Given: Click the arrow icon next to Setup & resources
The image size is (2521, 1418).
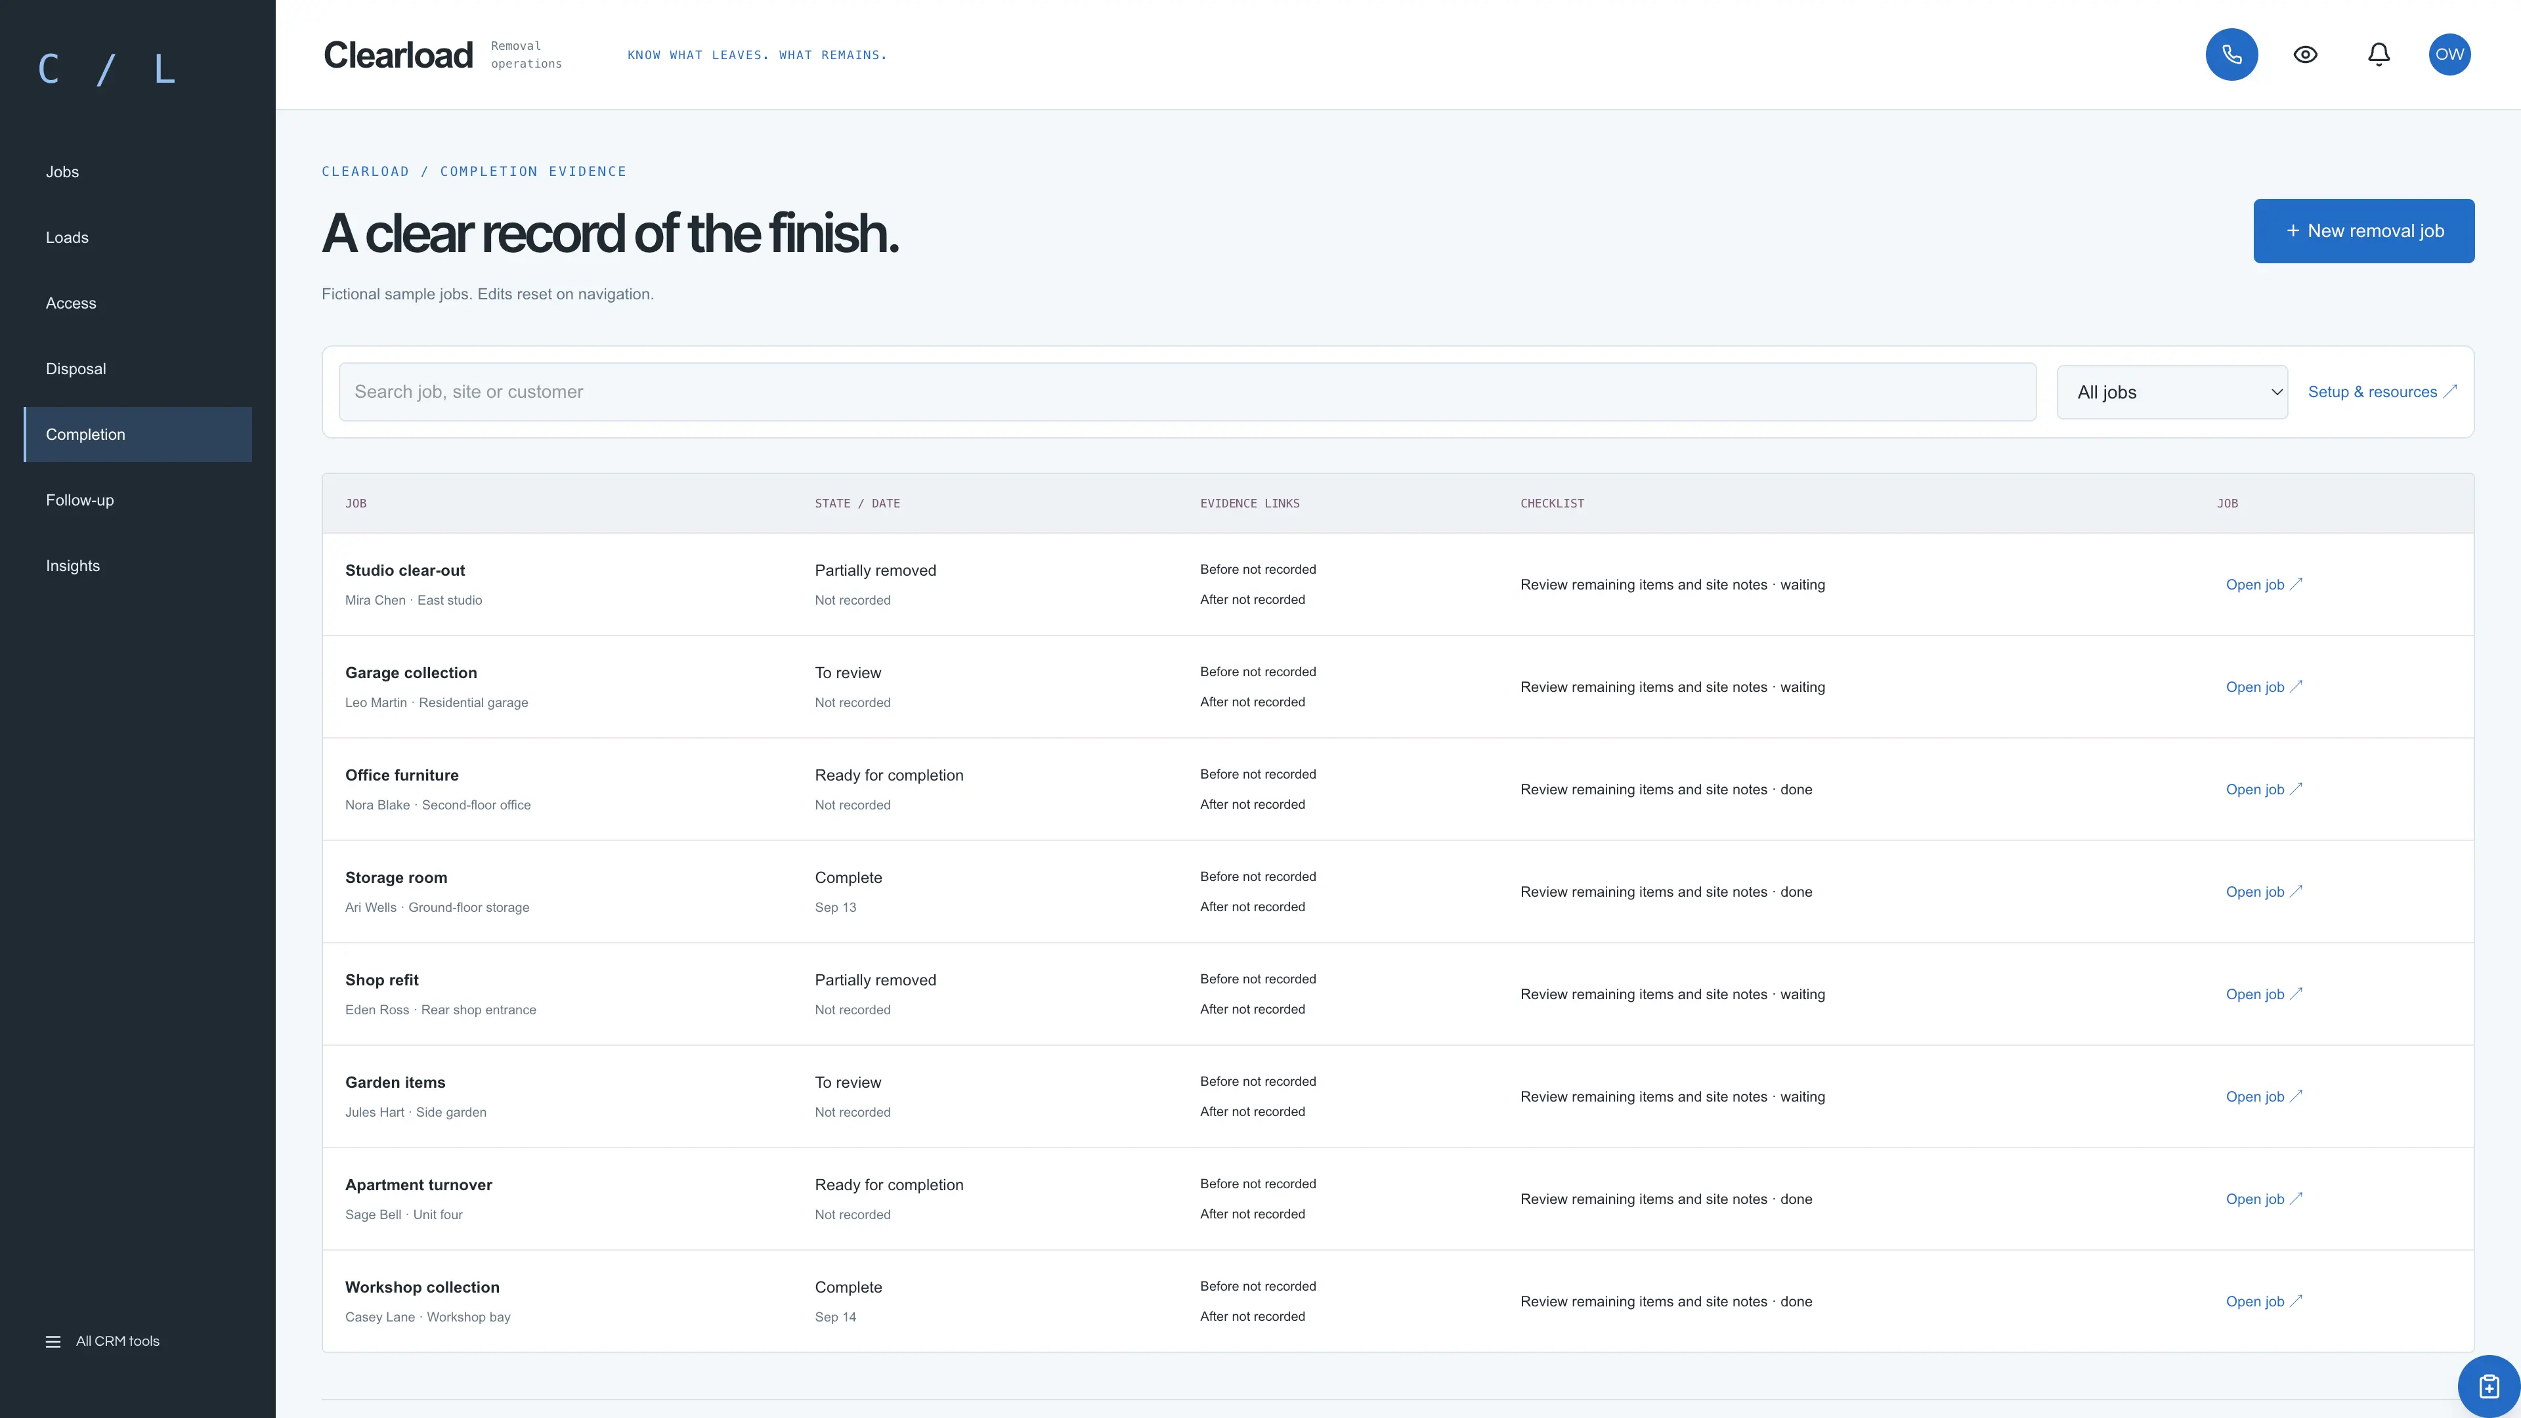Looking at the screenshot, I should pyautogui.click(x=2449, y=391).
